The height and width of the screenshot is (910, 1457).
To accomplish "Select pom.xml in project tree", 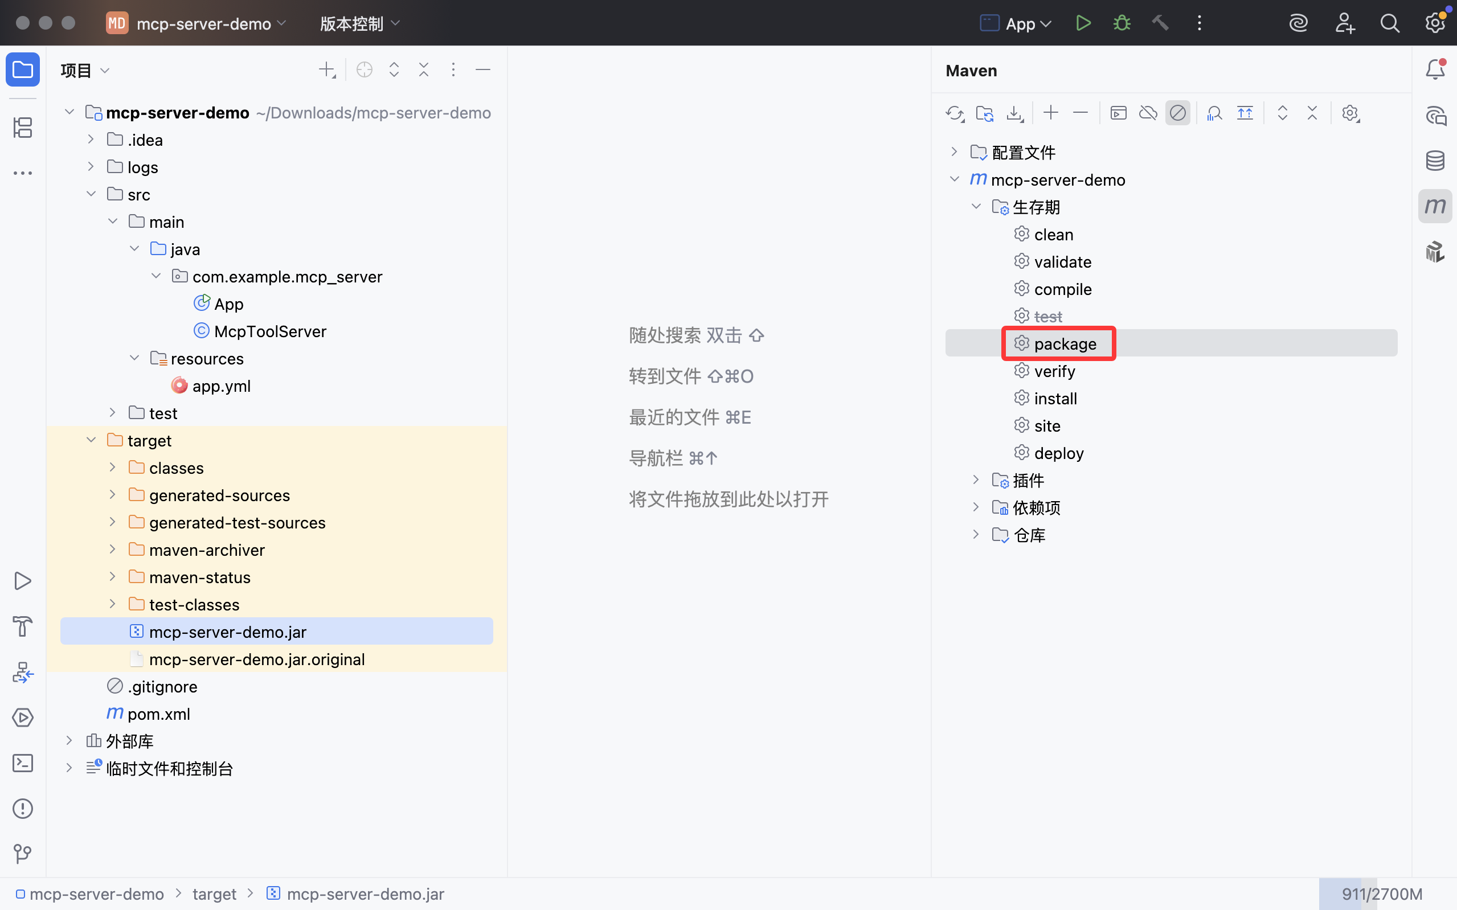I will tap(158, 714).
